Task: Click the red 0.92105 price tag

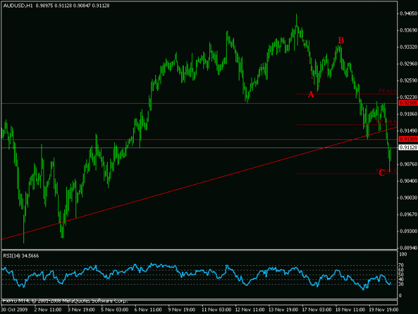Action: [408, 103]
